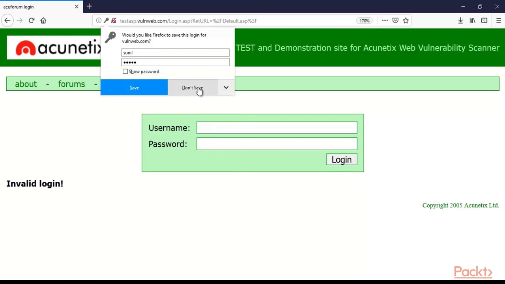
Task: Click the Invalid login! message
Action: click(35, 183)
